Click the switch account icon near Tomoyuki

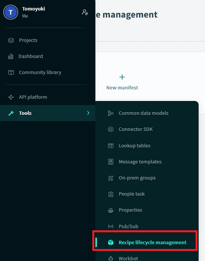pos(85,12)
